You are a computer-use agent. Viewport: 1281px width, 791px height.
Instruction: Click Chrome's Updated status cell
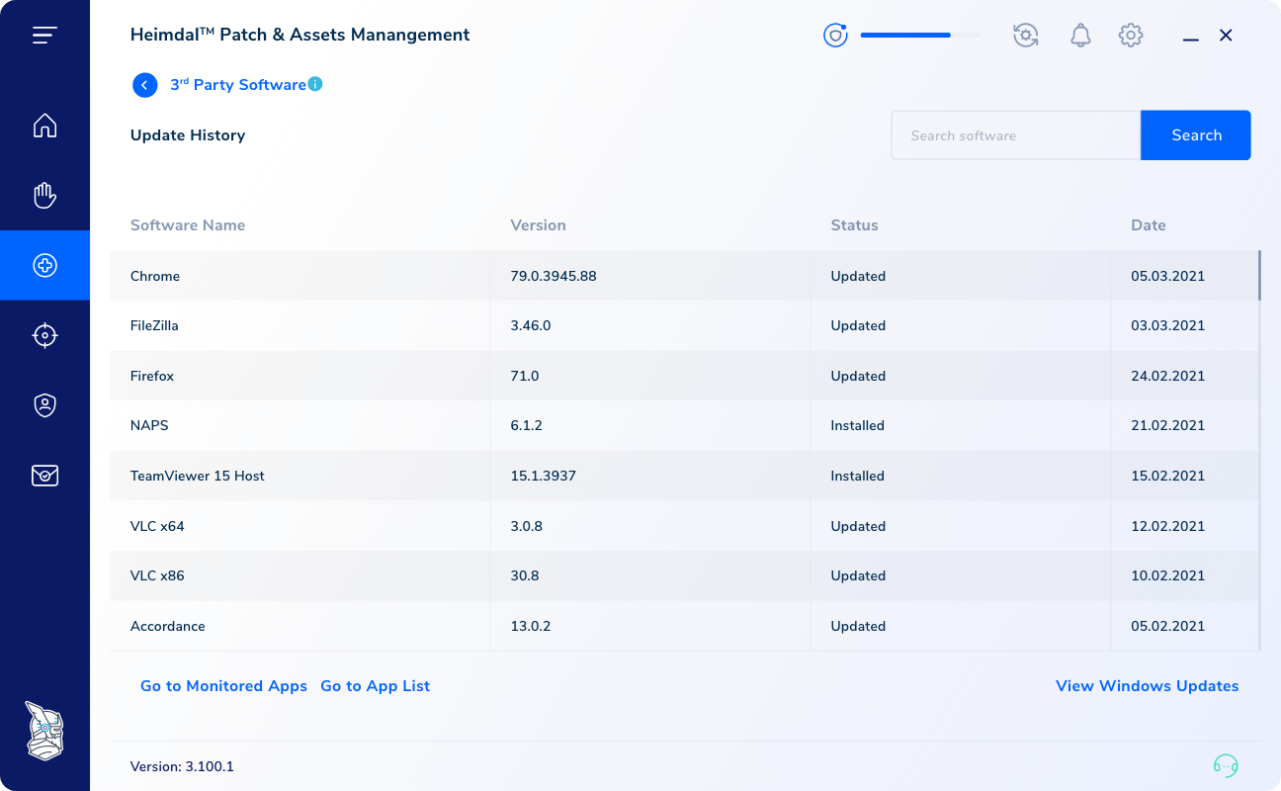coord(858,276)
